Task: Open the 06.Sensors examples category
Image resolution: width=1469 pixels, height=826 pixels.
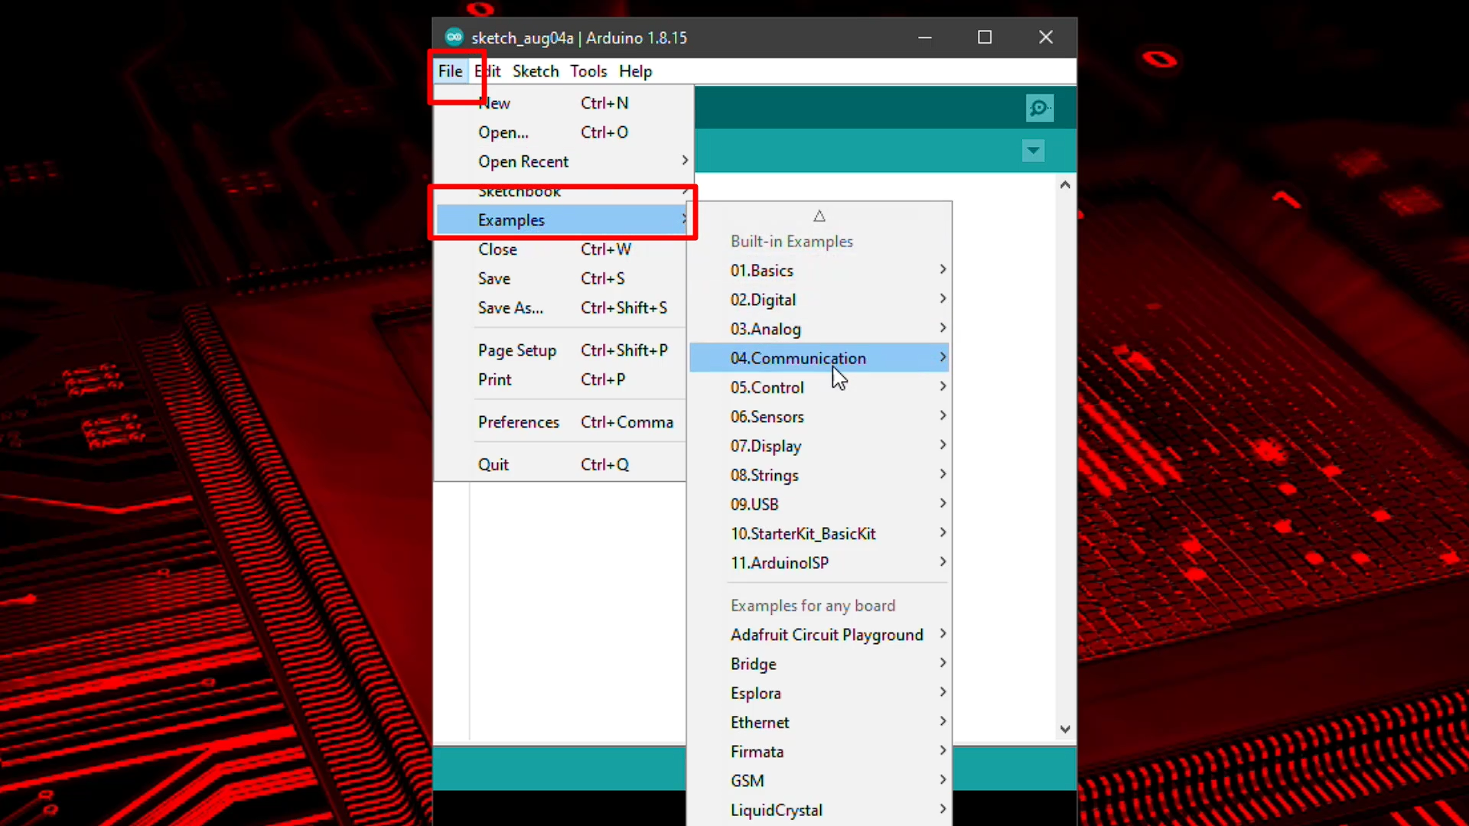Action: 767,416
